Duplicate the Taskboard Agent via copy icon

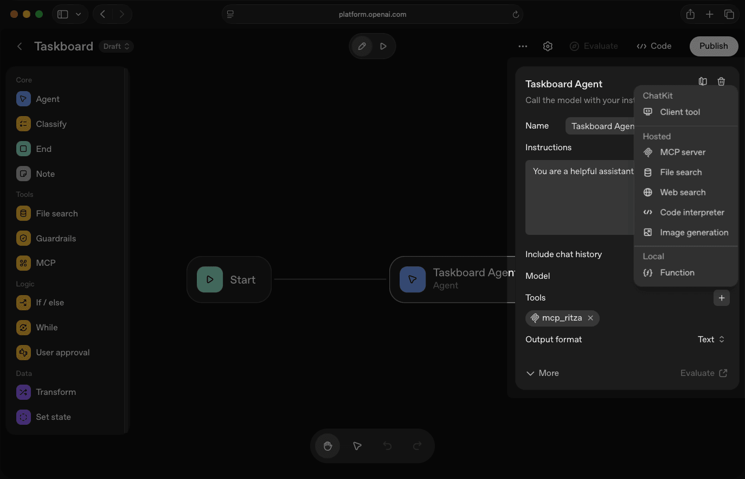(703, 81)
